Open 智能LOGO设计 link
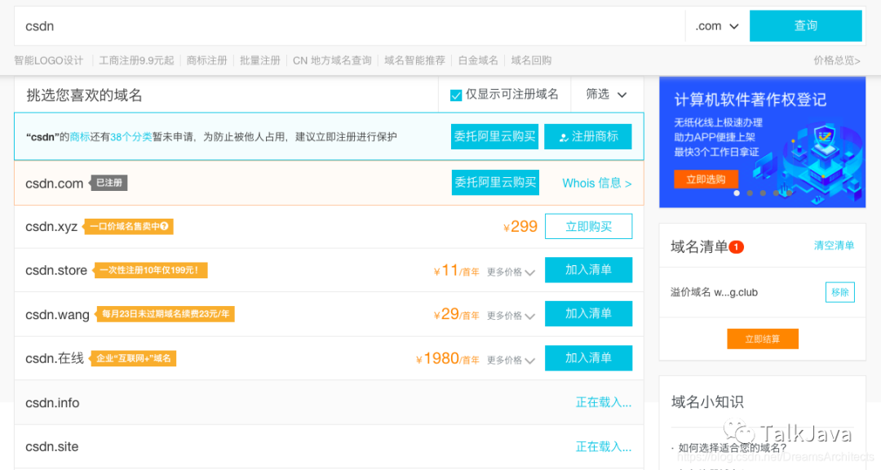This screenshot has height=470, width=881. (49, 60)
